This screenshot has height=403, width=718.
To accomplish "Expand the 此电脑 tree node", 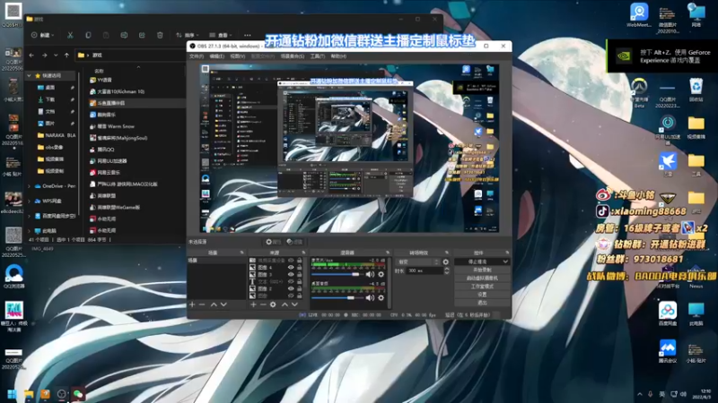I will point(30,231).
